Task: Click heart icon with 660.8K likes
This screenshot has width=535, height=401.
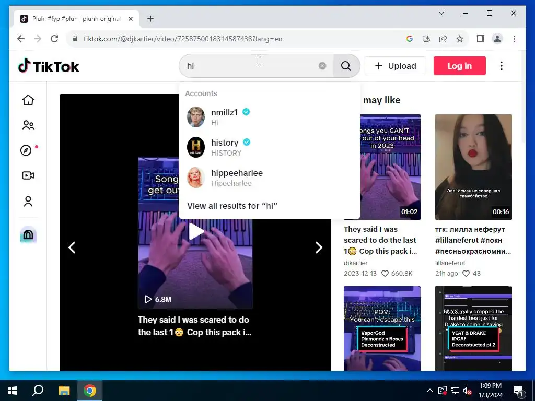Action: (x=385, y=274)
